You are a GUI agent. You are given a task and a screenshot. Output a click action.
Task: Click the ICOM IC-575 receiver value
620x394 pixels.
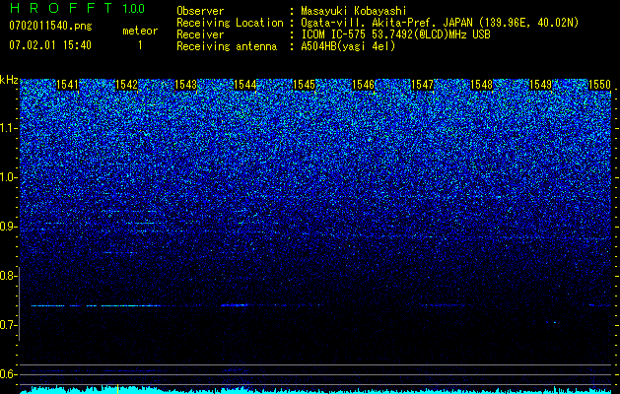395,34
